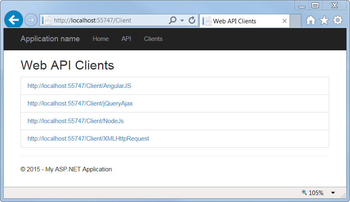Click the browser Forward arrow button
The image size is (350, 202).
coord(31,20)
